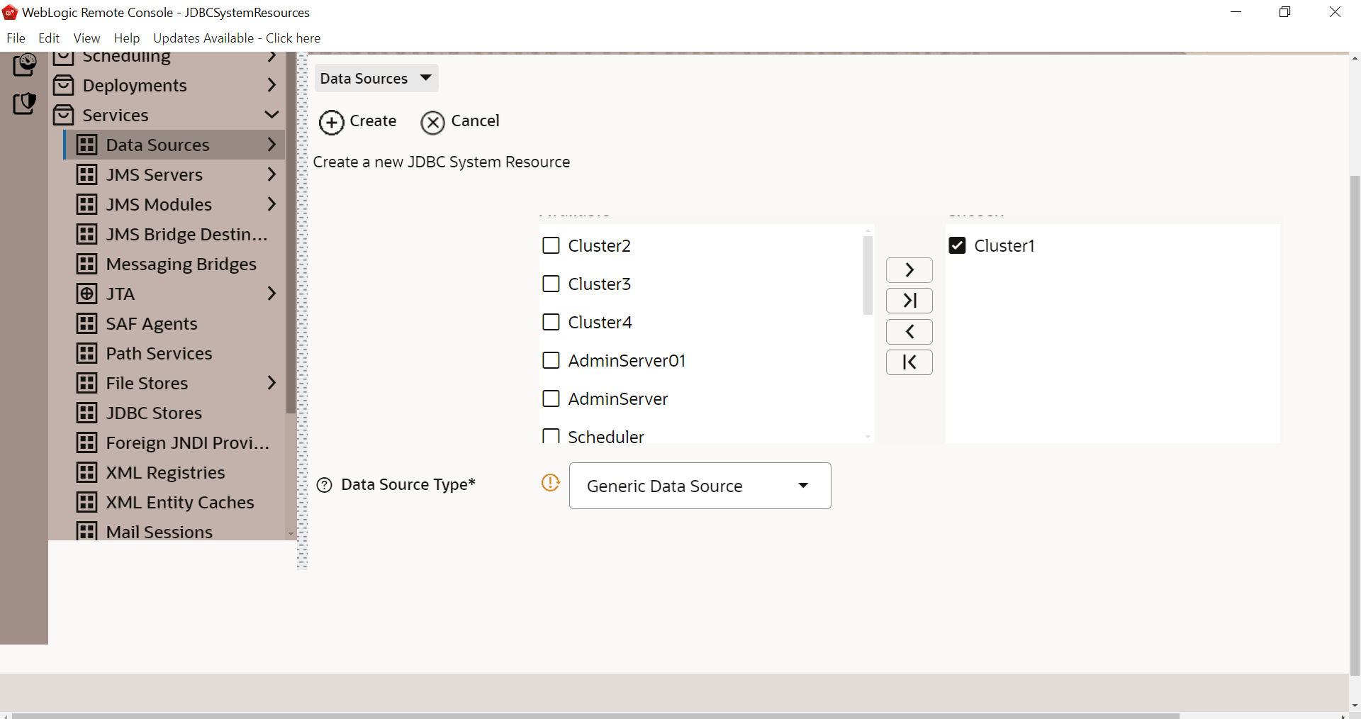Check the Cluster2 checkbox
Image resolution: width=1361 pixels, height=719 pixels.
[551, 245]
